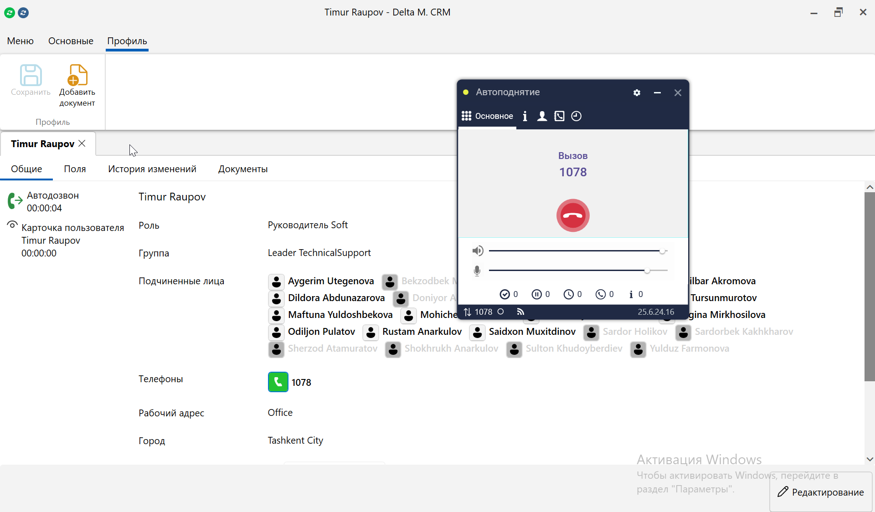Click the Редактирование button
Screen dimensions: 875x512
point(821,492)
